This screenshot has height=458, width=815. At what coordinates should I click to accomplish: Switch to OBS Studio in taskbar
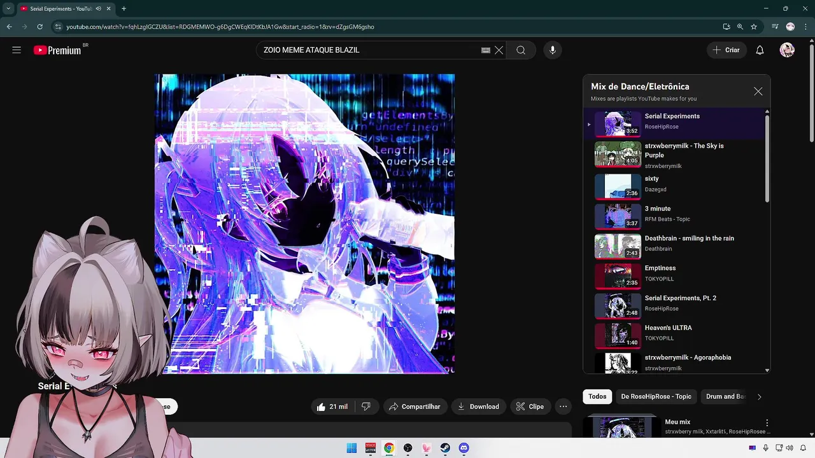407,448
